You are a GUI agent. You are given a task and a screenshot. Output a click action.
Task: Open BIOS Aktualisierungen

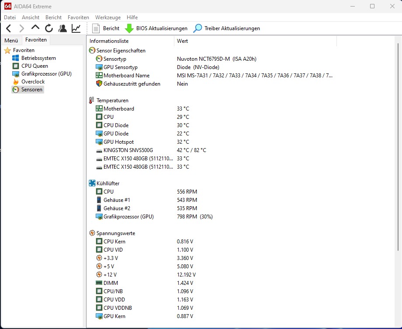156,28
